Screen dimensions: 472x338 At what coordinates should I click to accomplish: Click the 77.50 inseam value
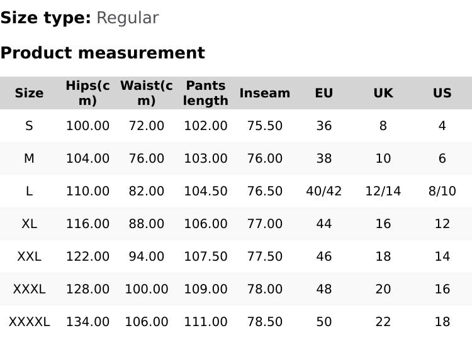coord(265,256)
